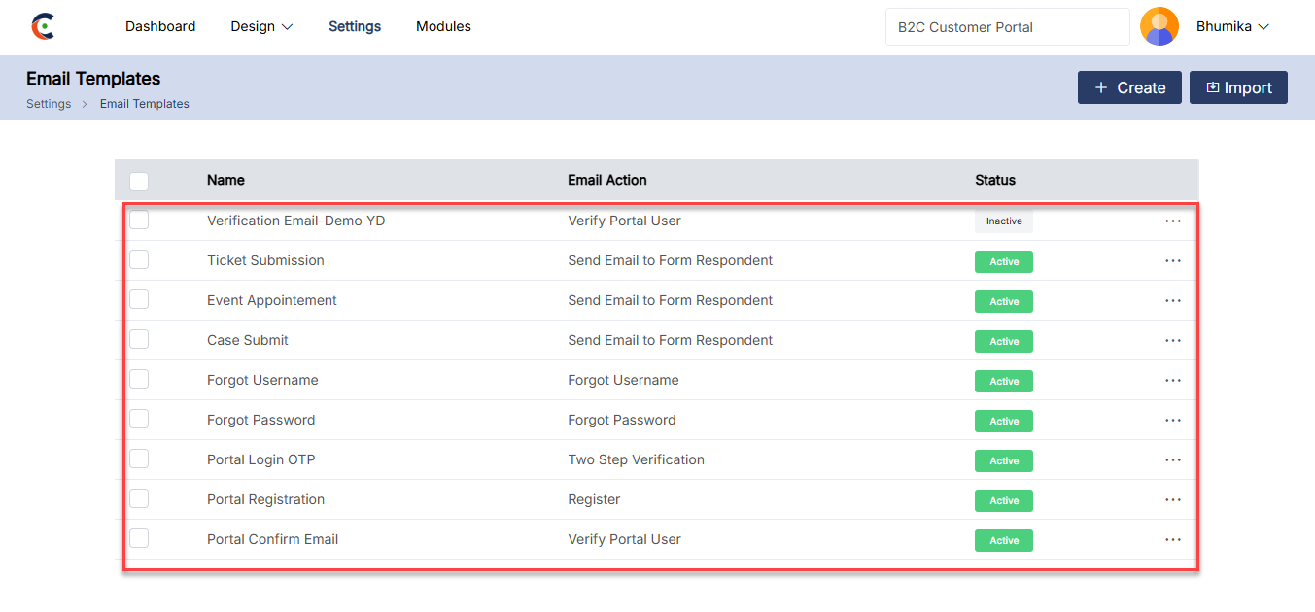
Task: Open the Bhumika account dropdown
Action: (1232, 27)
